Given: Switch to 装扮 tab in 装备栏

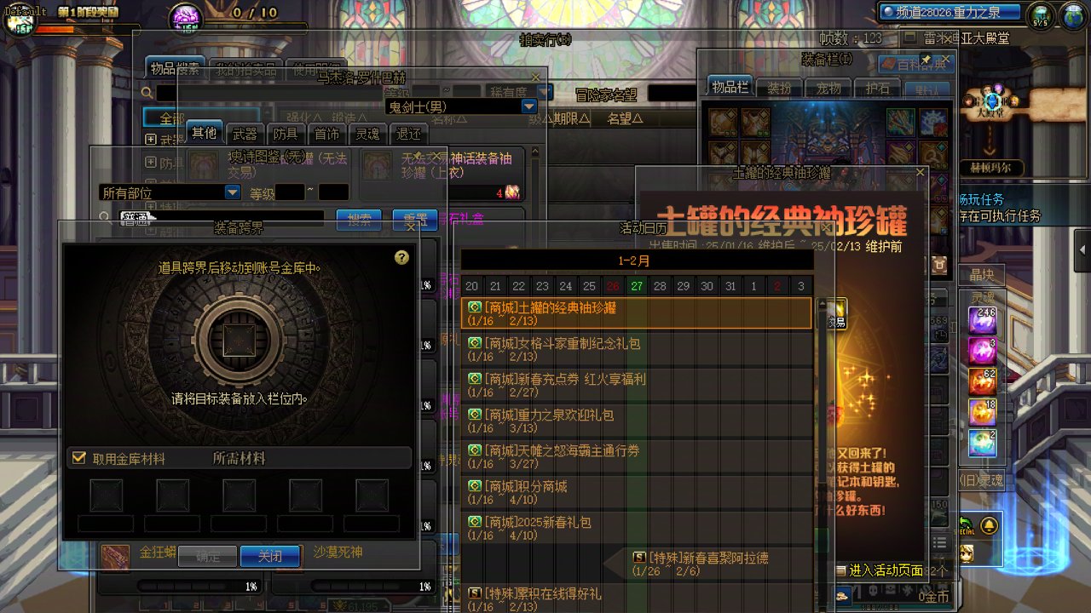Looking at the screenshot, I should click(x=779, y=88).
